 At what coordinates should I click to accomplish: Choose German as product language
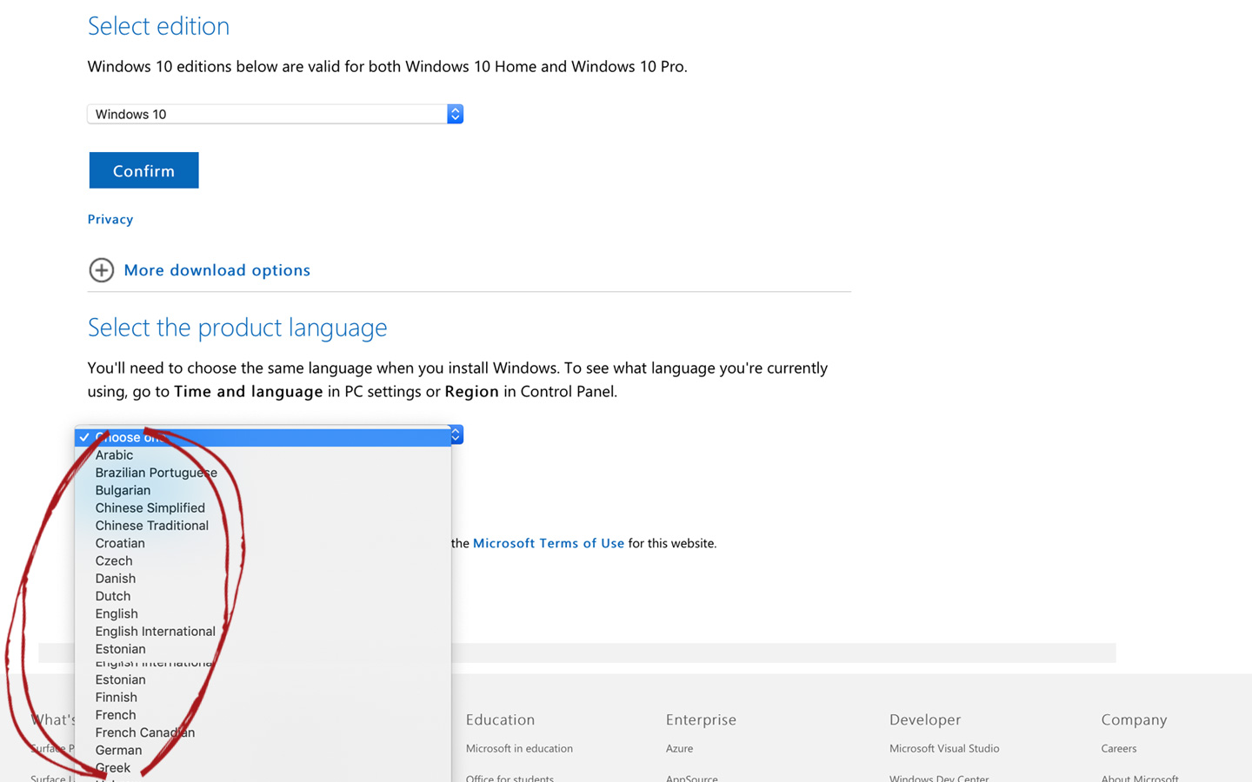[x=263, y=751]
